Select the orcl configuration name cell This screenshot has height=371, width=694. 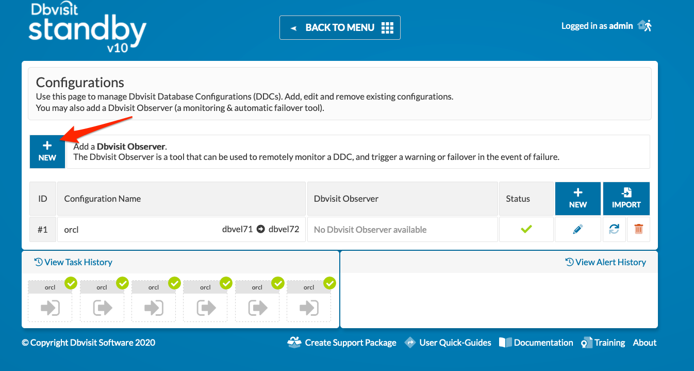(x=181, y=229)
